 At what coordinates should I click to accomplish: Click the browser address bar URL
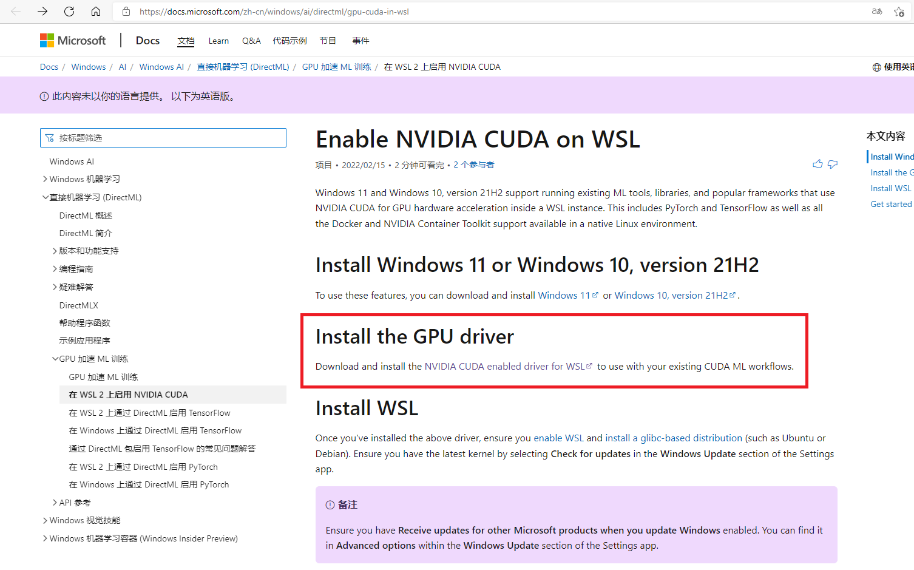click(x=274, y=12)
